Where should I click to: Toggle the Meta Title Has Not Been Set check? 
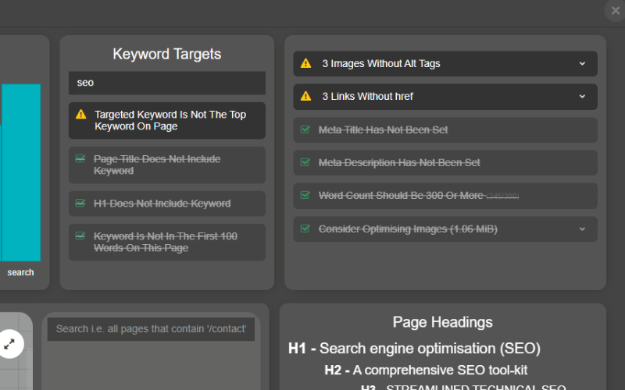305,130
